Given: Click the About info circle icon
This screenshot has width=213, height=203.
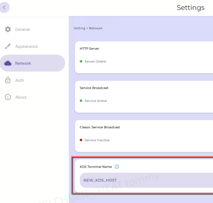Looking at the screenshot, I should pos(8,97).
